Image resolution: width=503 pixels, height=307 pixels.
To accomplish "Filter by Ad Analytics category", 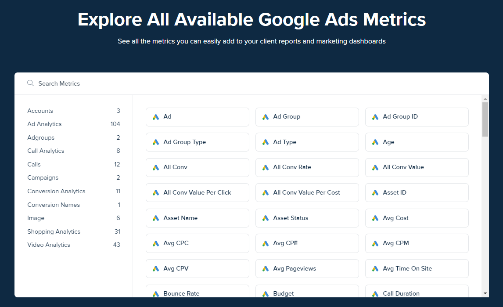I will (x=73, y=124).
